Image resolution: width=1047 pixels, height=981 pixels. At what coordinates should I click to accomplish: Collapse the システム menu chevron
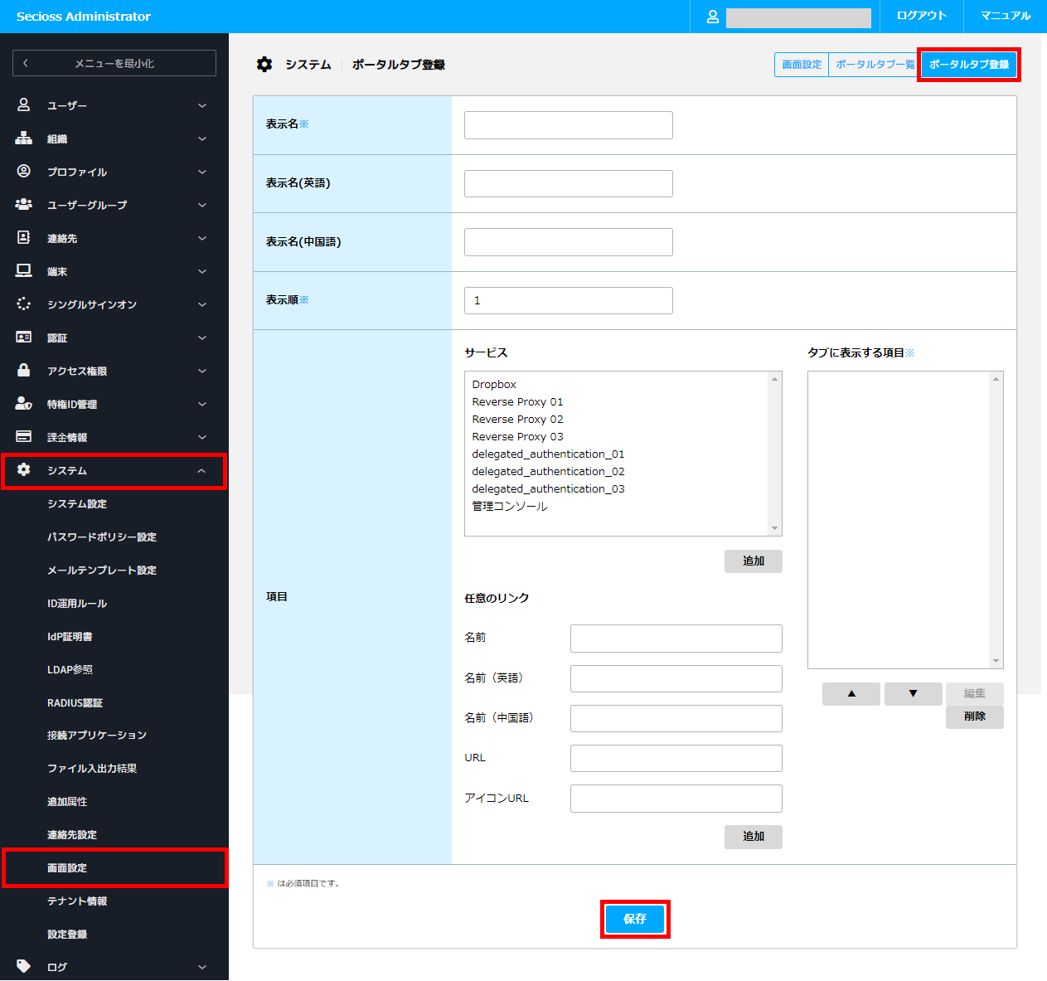(x=202, y=470)
